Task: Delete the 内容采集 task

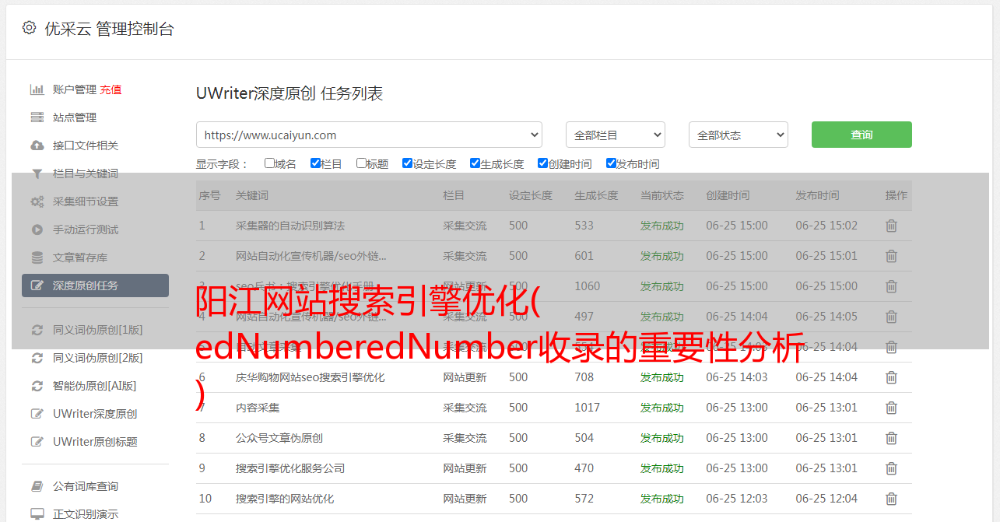Action: (891, 408)
